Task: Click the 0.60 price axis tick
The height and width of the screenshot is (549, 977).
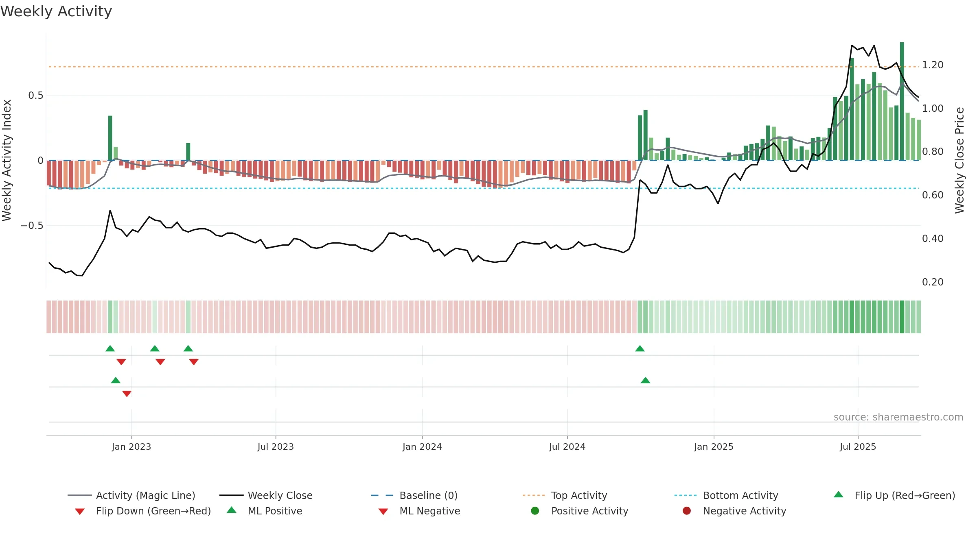Action: click(933, 195)
